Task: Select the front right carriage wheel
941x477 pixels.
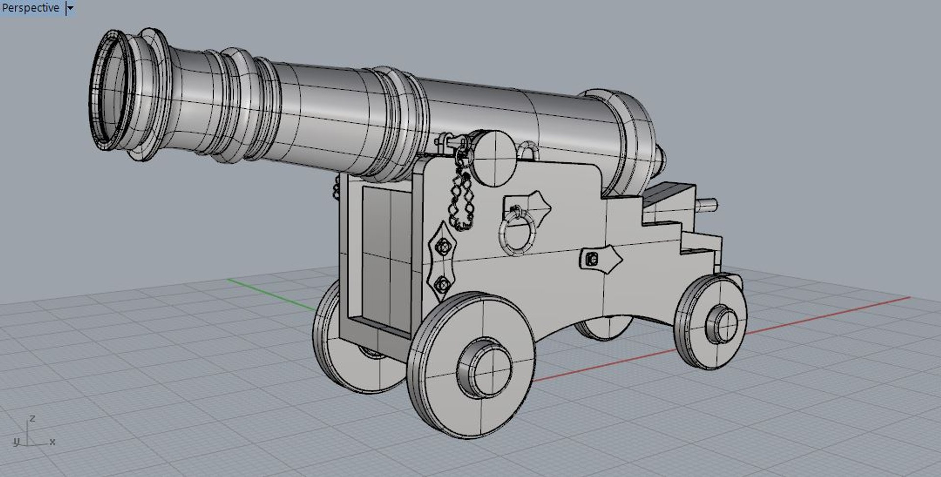Action: [471, 365]
